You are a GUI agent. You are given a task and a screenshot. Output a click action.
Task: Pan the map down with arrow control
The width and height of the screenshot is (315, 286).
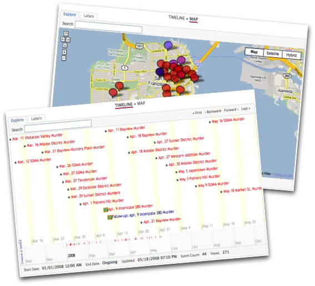point(64,46)
